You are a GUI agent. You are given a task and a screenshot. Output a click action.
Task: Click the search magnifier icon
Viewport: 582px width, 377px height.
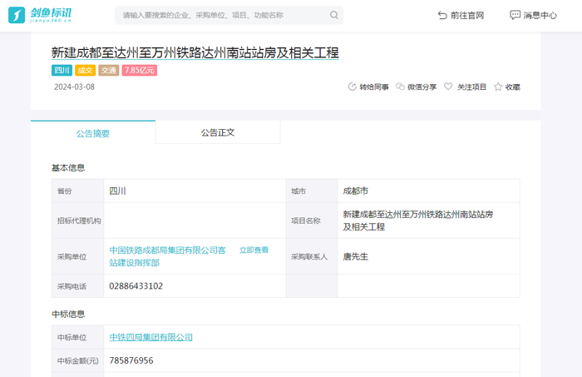[x=333, y=15]
